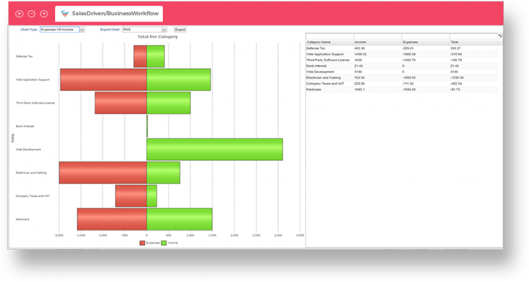Select the Electrician and Cabling table row
The width and height of the screenshot is (529, 282).
tap(402, 78)
